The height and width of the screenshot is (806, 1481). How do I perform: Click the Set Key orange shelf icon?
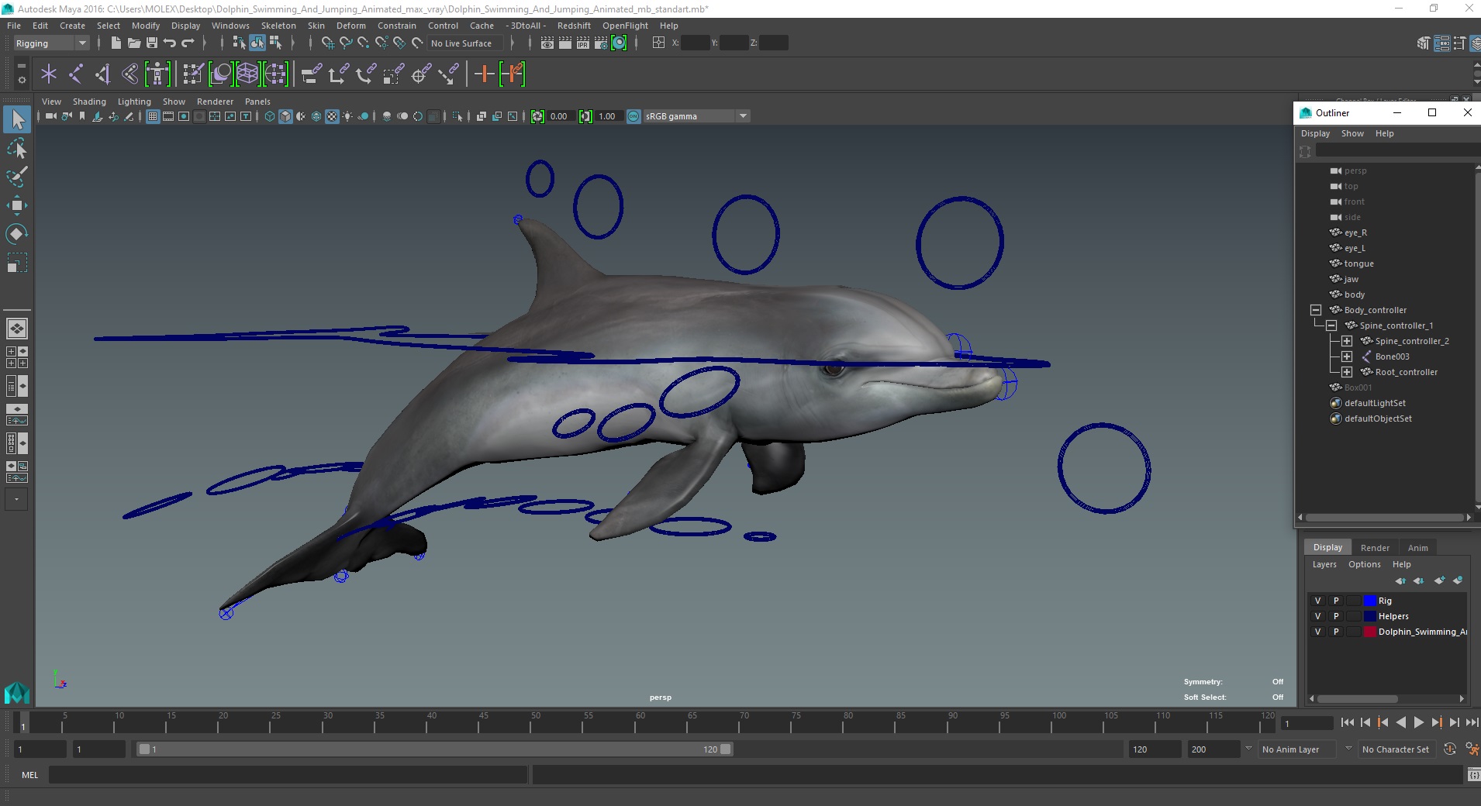(x=484, y=74)
